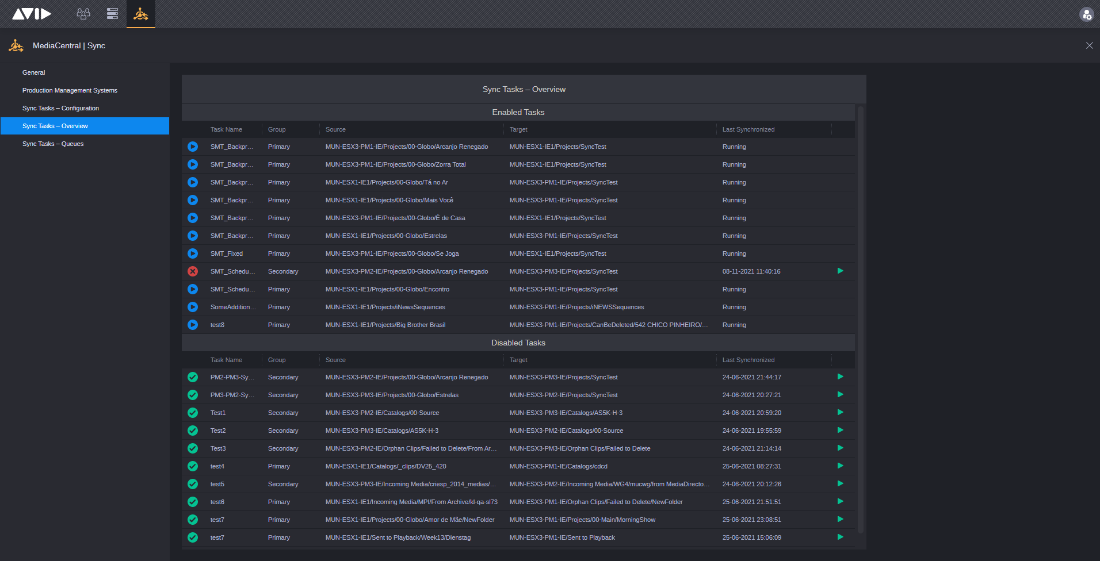Select source path ending Big Brother Brasil

coord(385,325)
